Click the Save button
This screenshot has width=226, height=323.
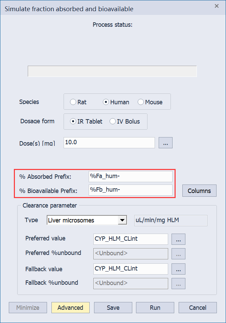point(113,307)
